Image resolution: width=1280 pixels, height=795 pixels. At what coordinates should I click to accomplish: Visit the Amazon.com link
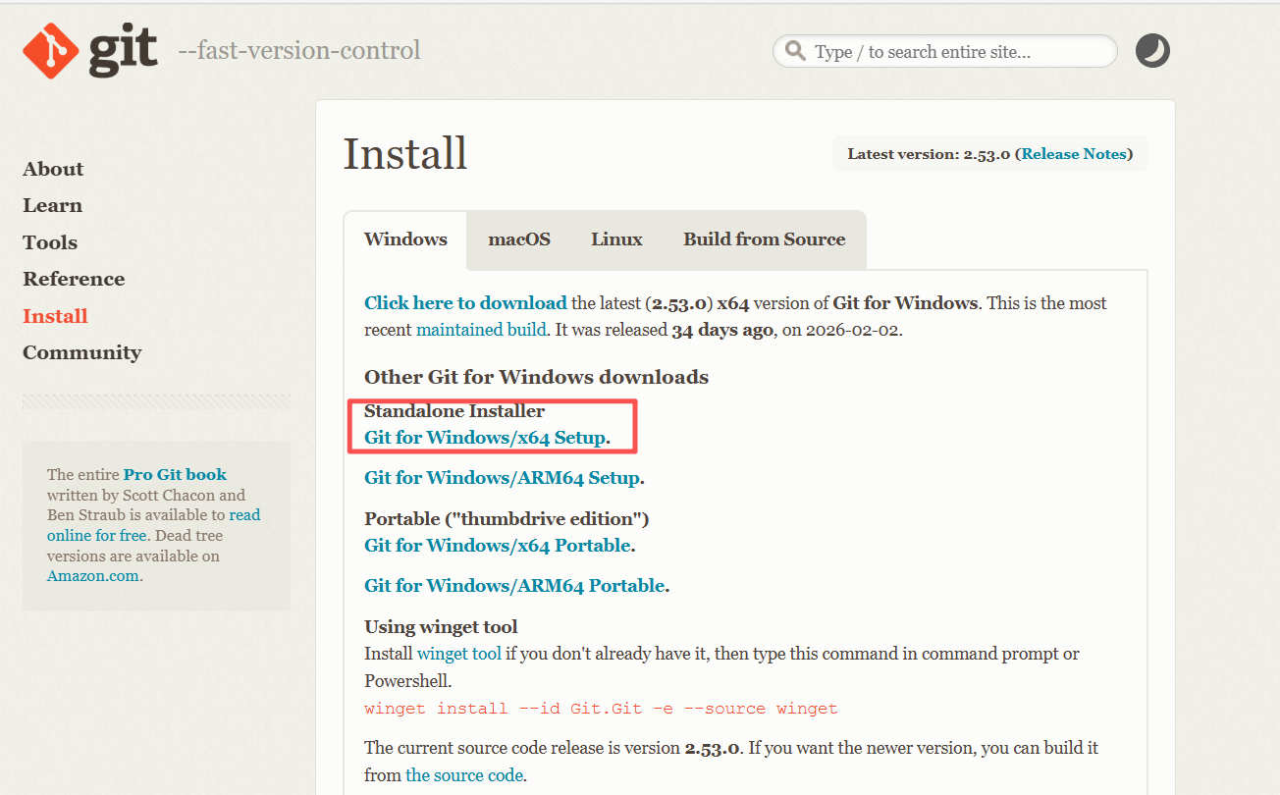point(93,576)
